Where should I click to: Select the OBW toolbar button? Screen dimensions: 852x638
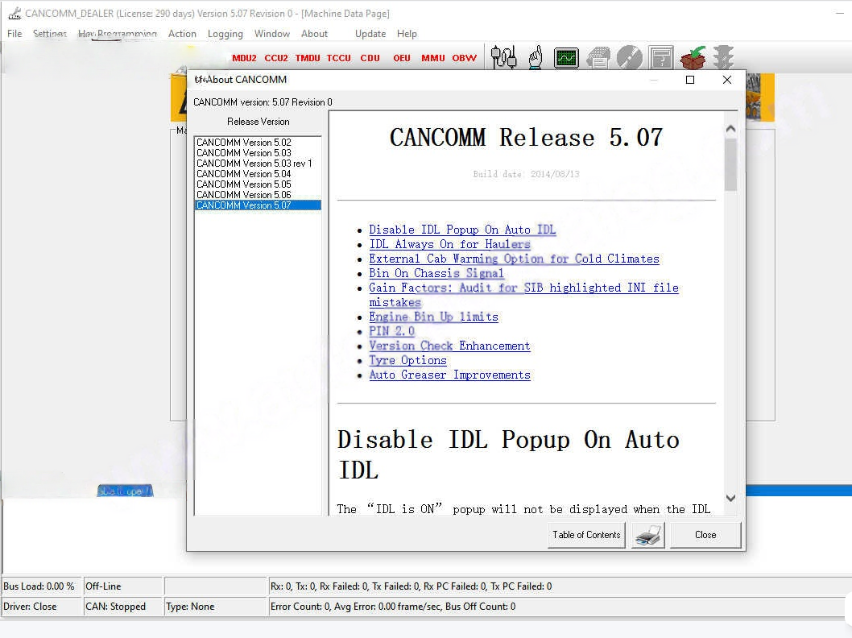[x=464, y=58]
